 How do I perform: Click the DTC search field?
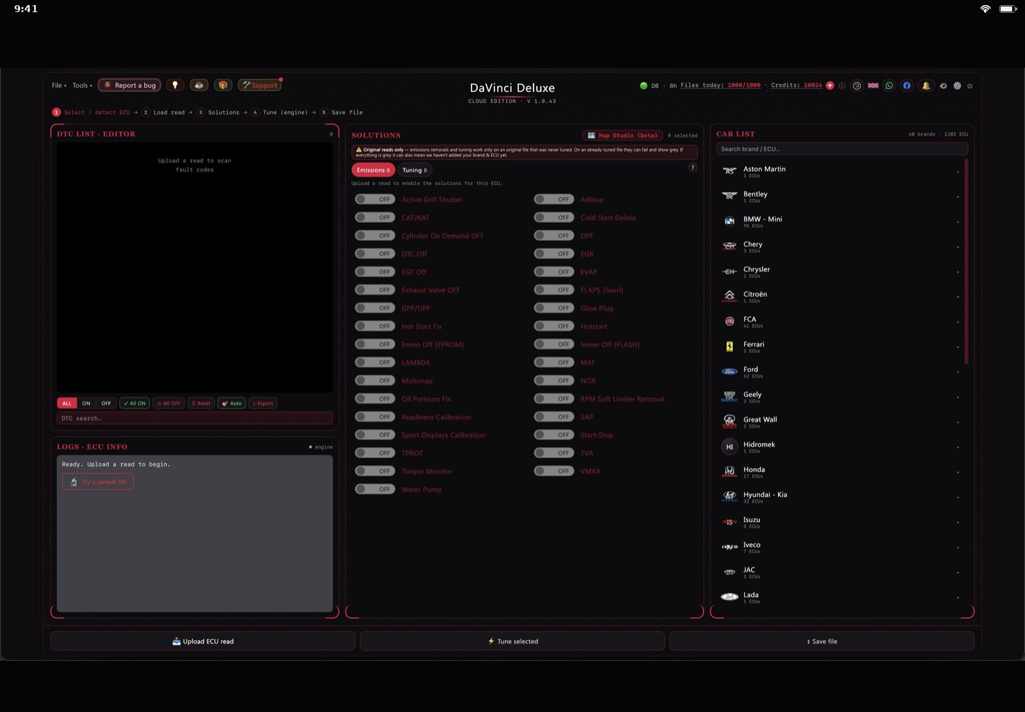point(195,418)
